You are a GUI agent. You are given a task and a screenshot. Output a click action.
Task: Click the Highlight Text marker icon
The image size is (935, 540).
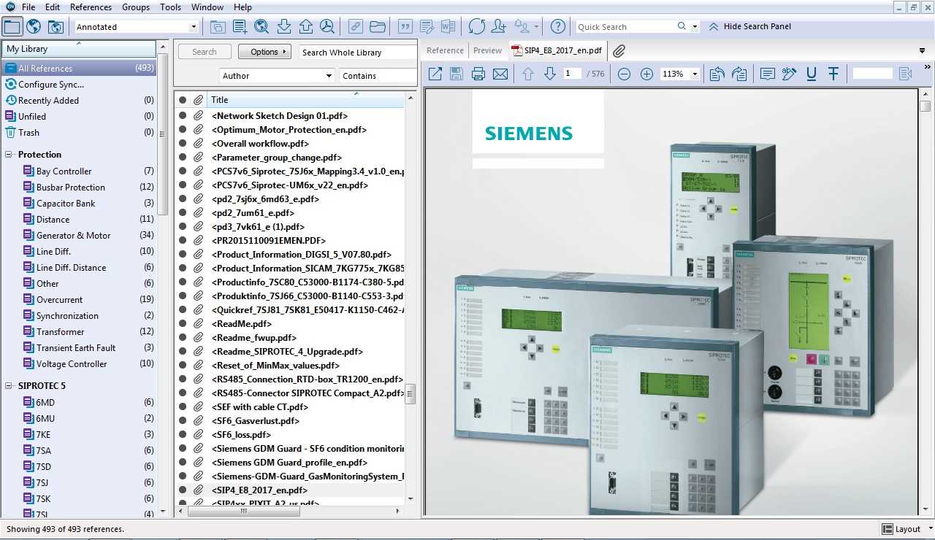(x=789, y=74)
